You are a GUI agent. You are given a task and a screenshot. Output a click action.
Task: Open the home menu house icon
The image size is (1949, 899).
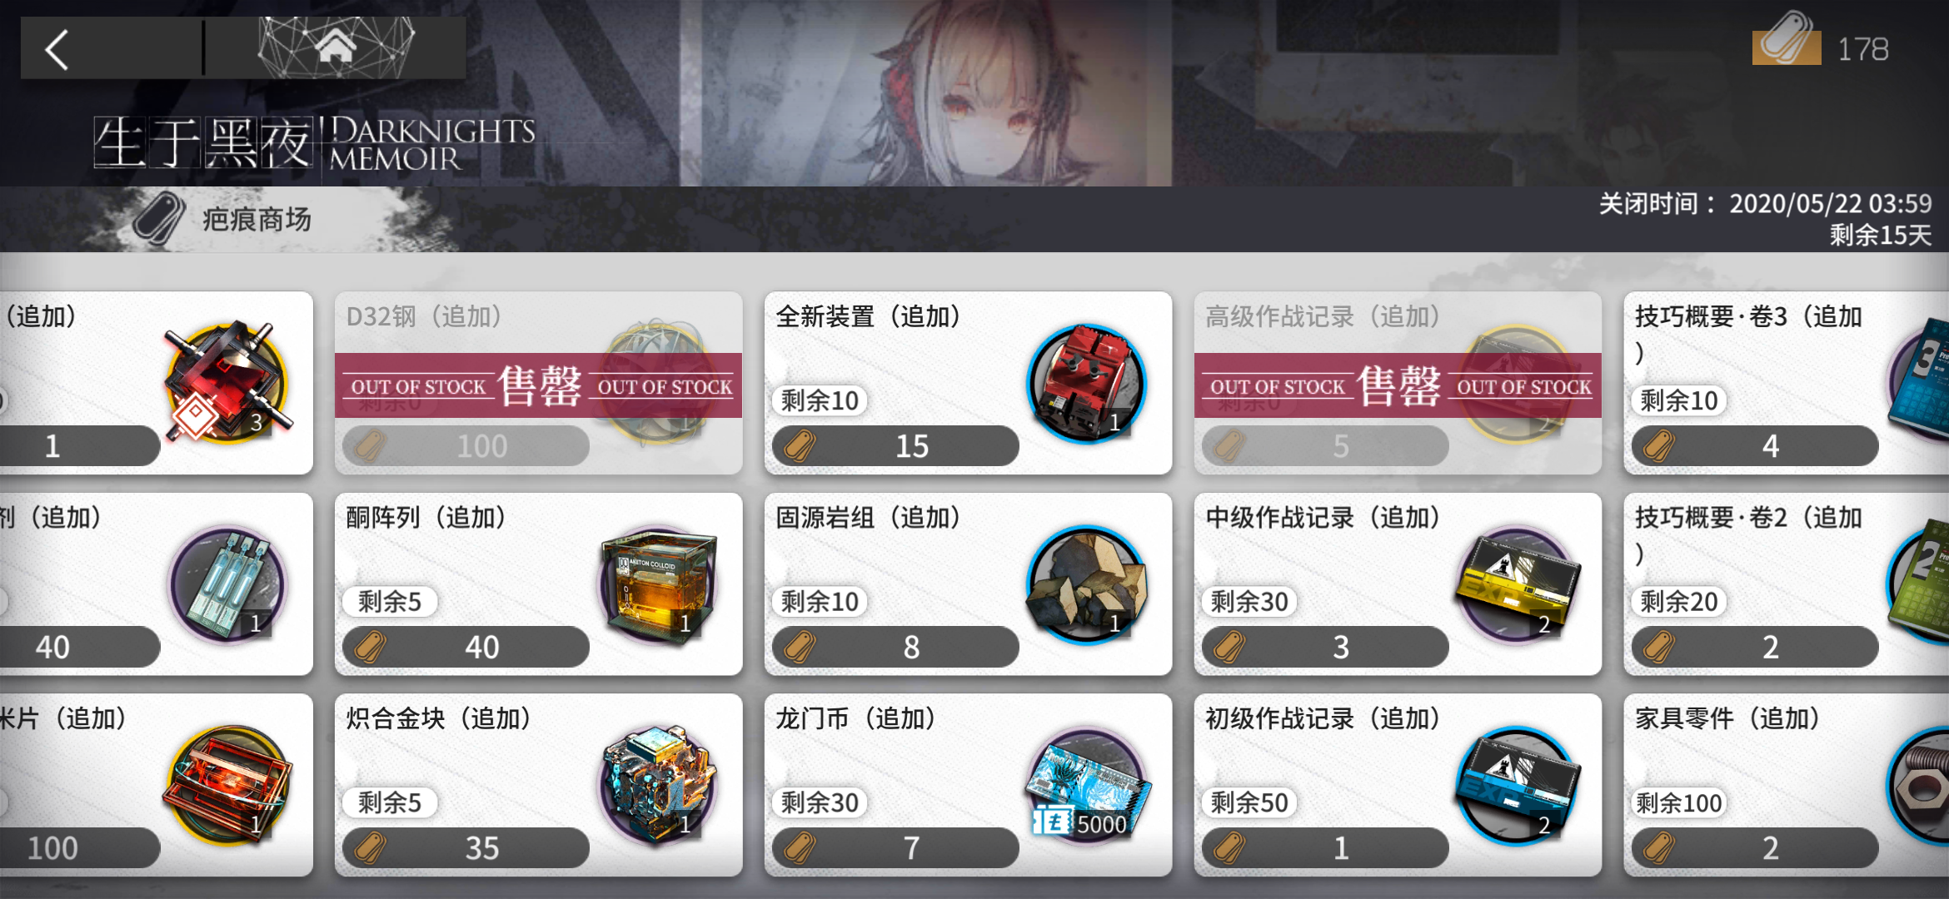pyautogui.click(x=335, y=46)
